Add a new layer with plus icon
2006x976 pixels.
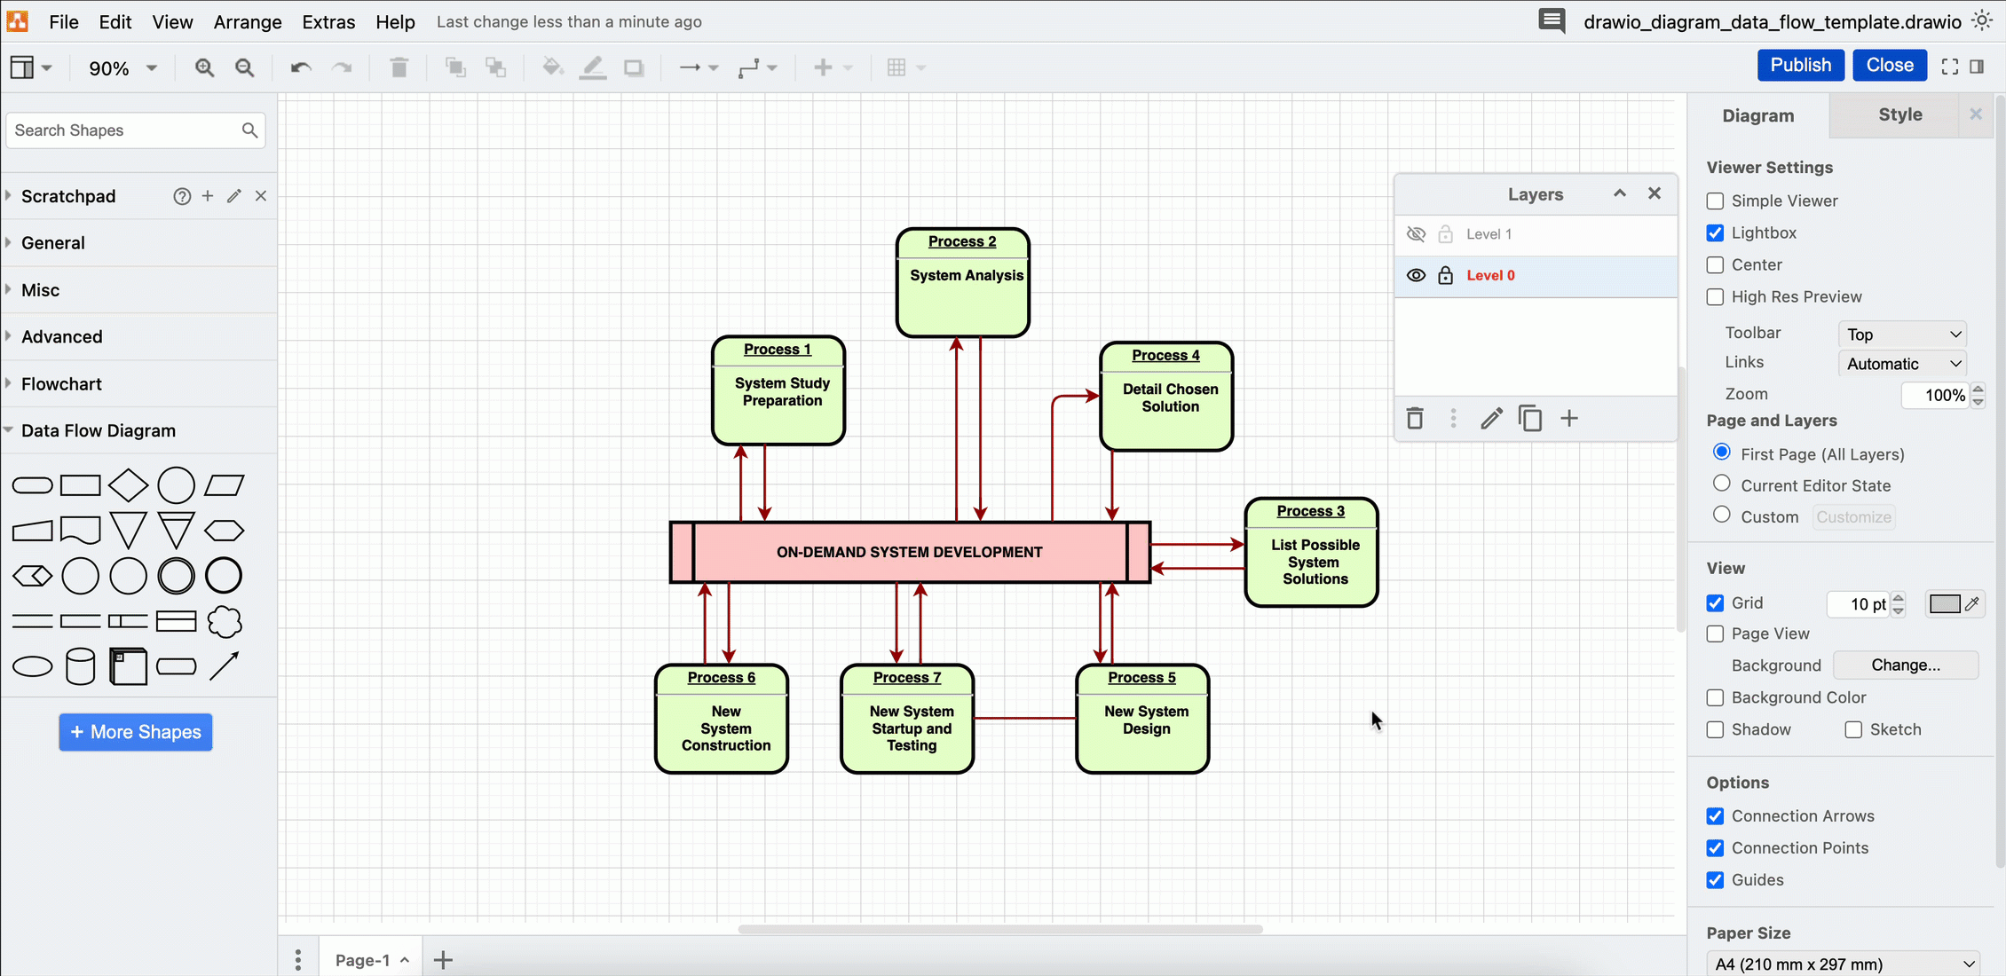(x=1569, y=419)
